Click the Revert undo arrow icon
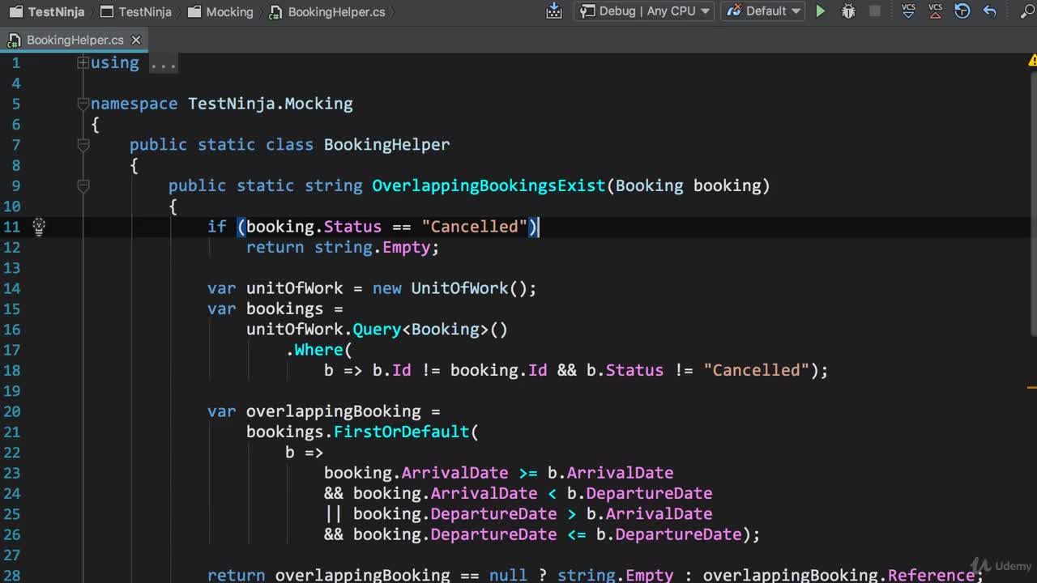Screen dimensions: 1037x583 coord(989,11)
